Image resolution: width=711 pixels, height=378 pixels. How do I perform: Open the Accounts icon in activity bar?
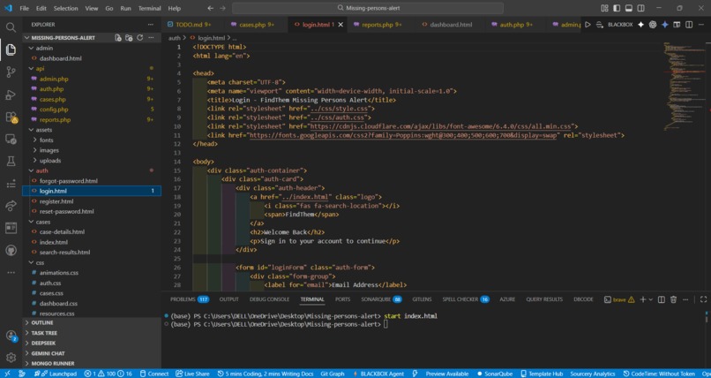pyautogui.click(x=11, y=336)
